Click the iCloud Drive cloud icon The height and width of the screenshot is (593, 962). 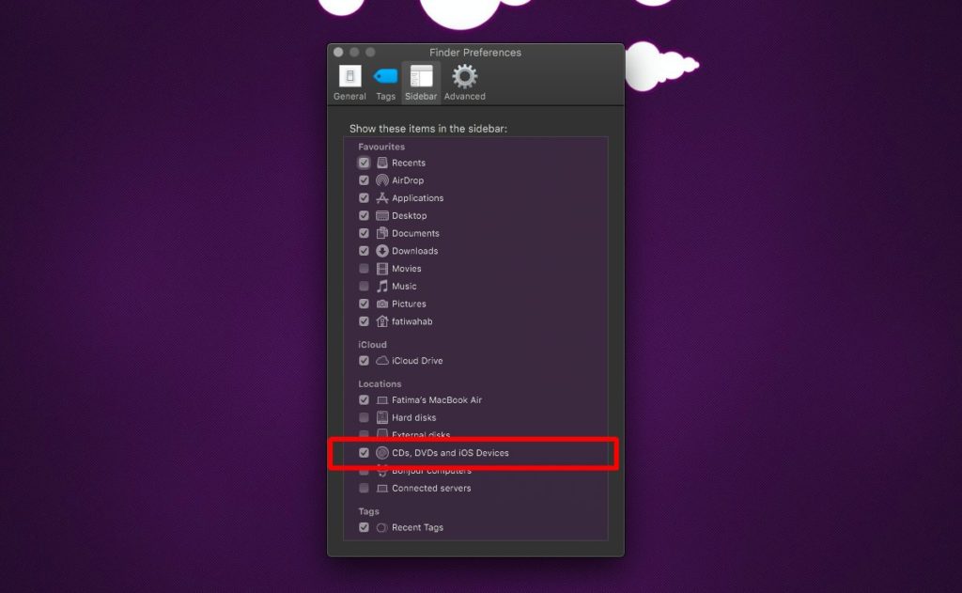(x=382, y=360)
